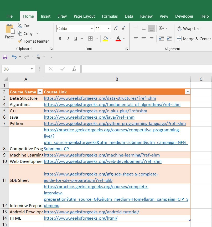Open the Course Link filter dropdown

click(187, 92)
